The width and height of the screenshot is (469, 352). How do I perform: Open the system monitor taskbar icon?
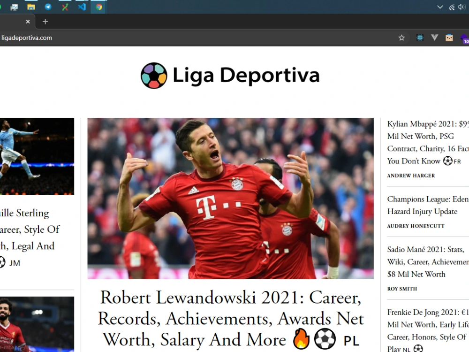[x=14, y=7]
